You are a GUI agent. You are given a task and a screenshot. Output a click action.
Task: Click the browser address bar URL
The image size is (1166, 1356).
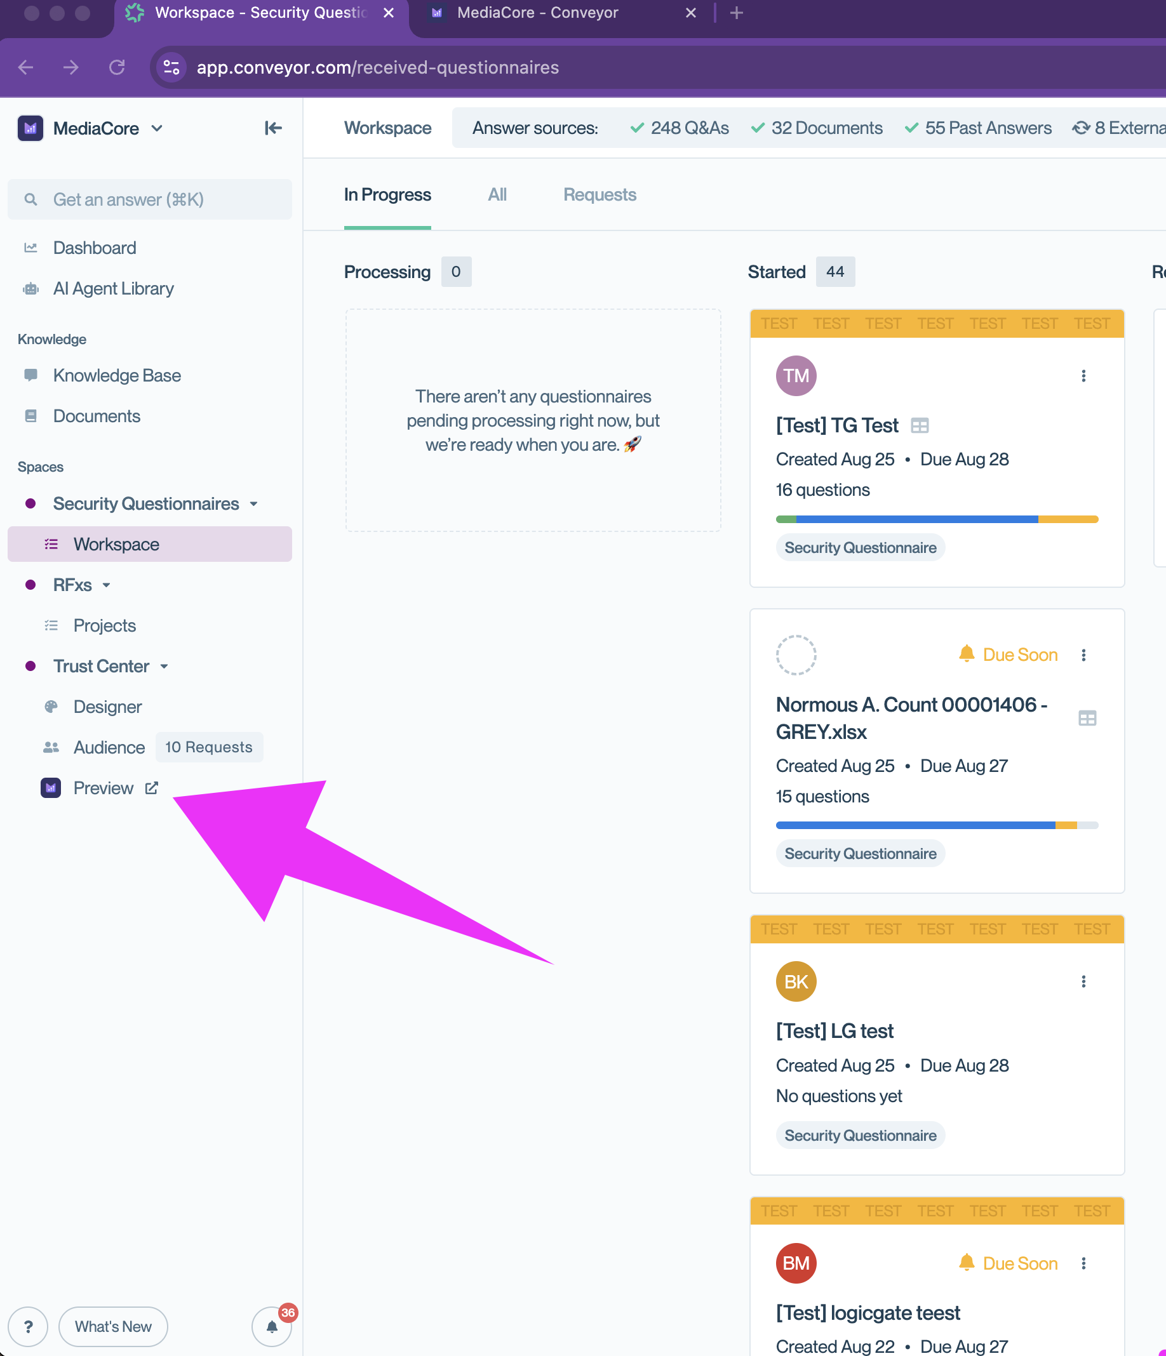tap(378, 67)
